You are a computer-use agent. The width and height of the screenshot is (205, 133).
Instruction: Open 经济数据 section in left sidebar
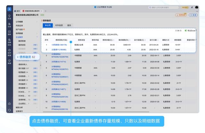click(9, 53)
